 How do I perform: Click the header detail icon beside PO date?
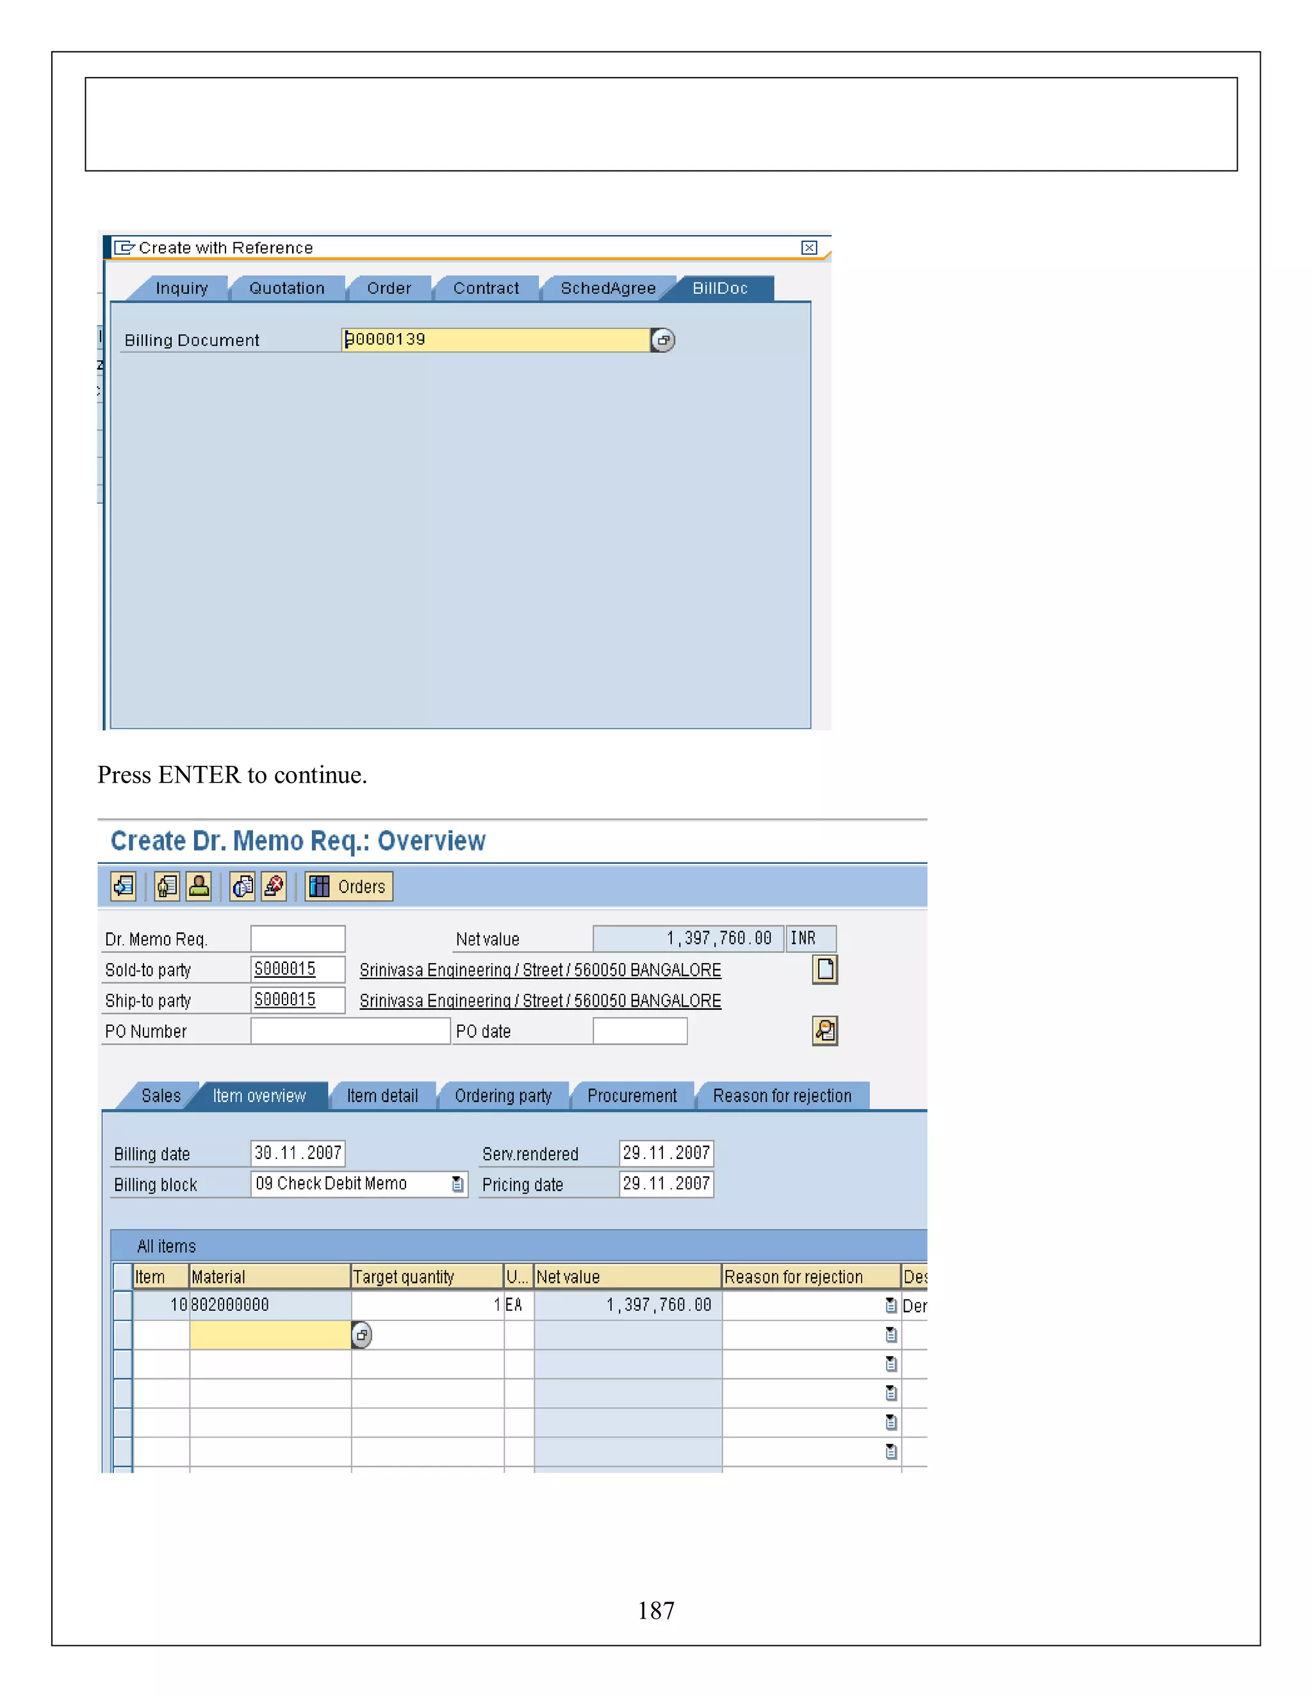point(824,1031)
